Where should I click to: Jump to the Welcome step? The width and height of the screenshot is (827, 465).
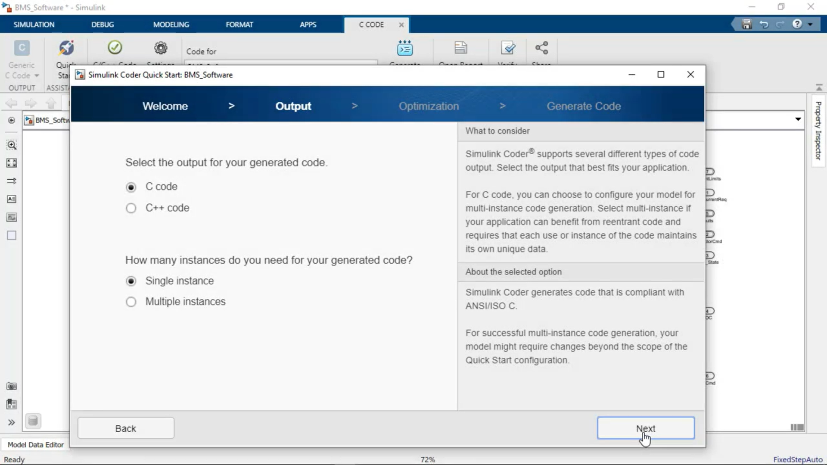pos(165,106)
